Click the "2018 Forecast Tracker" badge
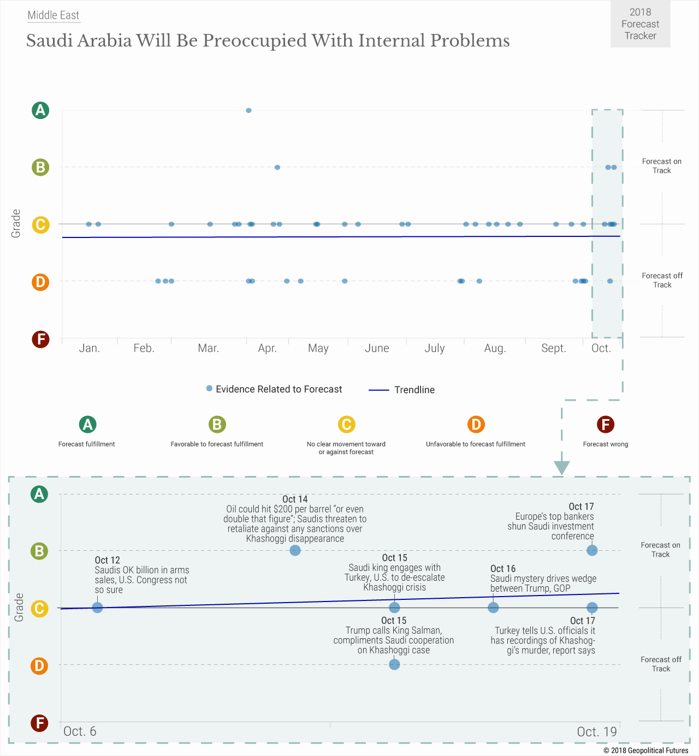Screen dimensions: 699x756 [x=640, y=24]
